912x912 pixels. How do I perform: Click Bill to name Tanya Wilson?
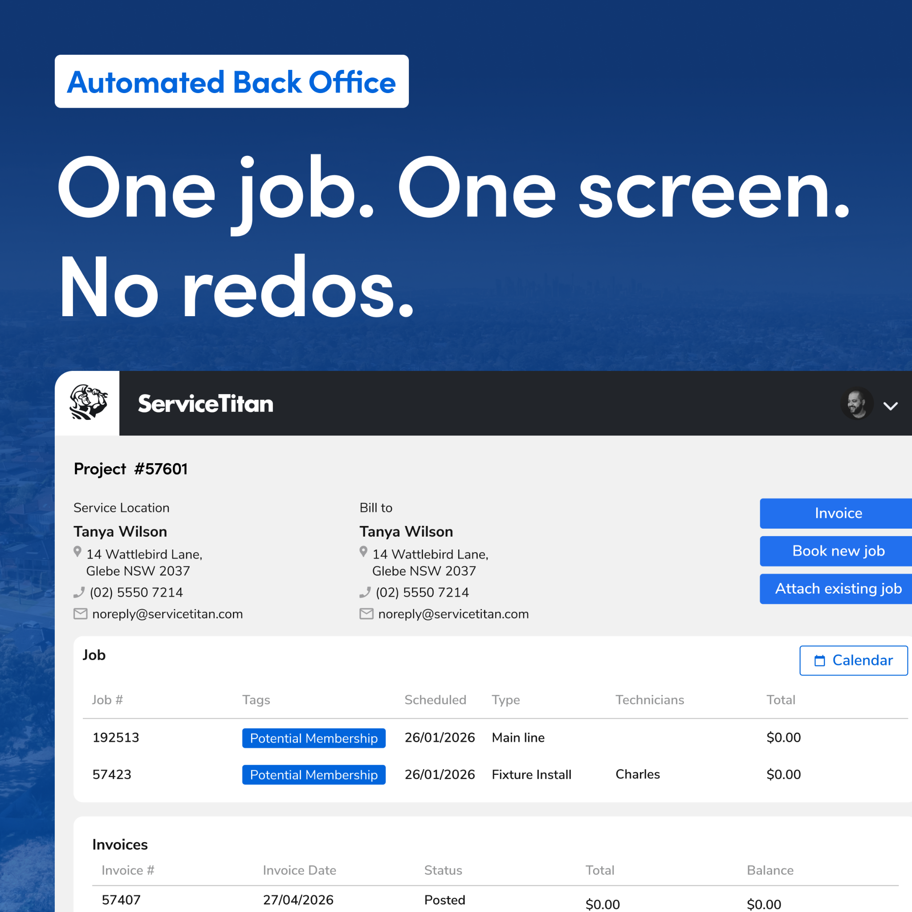[407, 532]
